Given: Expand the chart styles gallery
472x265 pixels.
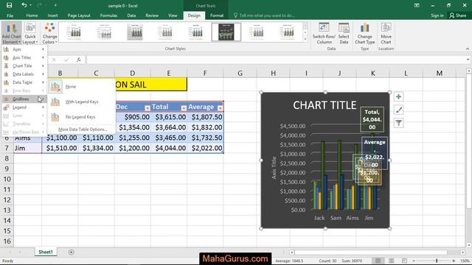Looking at the screenshot, I should (x=305, y=39).
